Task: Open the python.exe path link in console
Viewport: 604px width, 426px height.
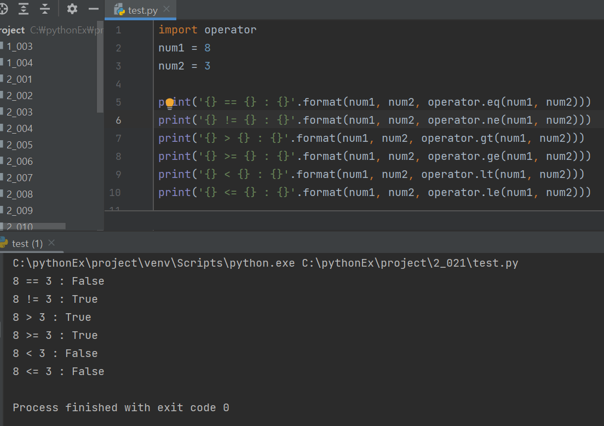Action: 154,263
